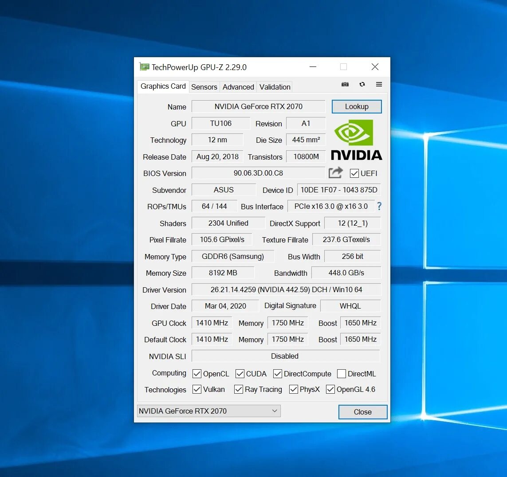The image size is (507, 477).
Task: Close GPU-Z with the X button
Action: pos(375,67)
